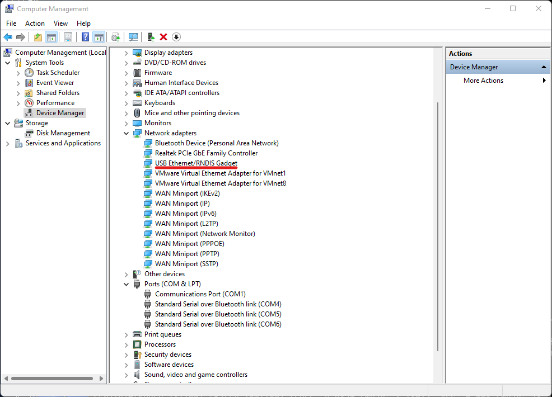Click the Security devices key icon
552x397 pixels.
(137, 355)
